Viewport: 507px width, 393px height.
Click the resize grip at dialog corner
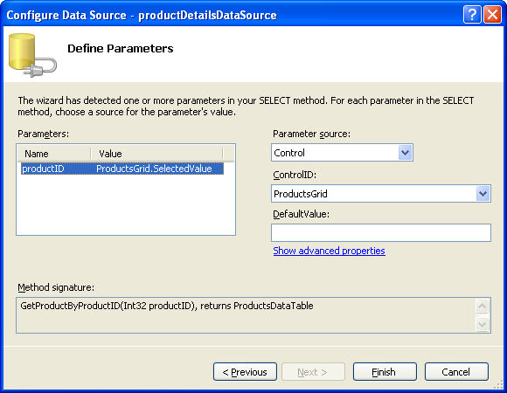tap(498, 384)
